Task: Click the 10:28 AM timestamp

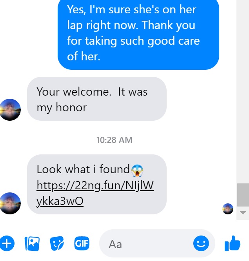Action: [x=115, y=140]
